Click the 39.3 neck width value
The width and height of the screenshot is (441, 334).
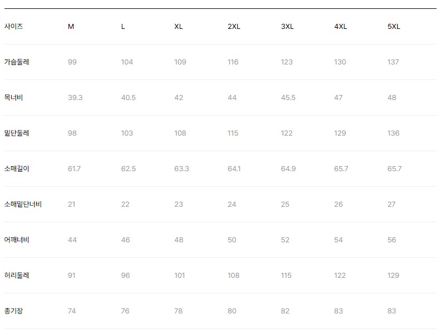click(x=75, y=98)
